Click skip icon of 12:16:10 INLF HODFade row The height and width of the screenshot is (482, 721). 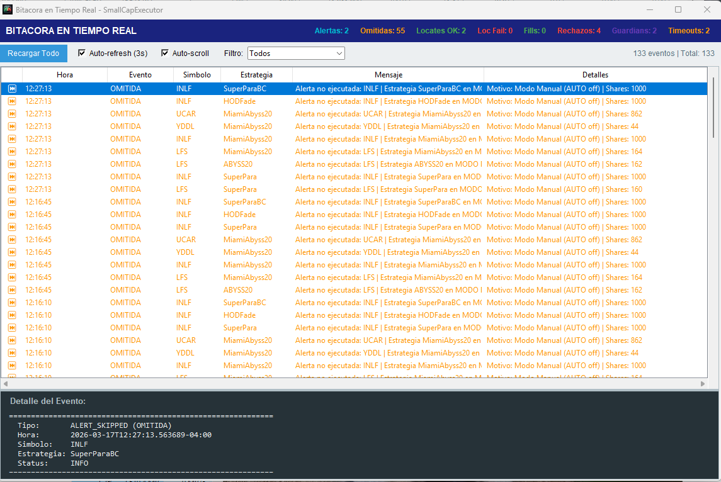click(x=12, y=315)
